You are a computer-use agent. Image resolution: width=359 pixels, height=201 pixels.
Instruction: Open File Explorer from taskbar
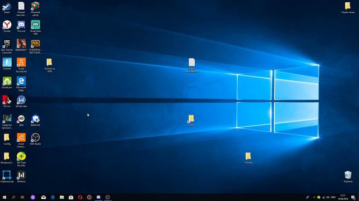pos(62,197)
